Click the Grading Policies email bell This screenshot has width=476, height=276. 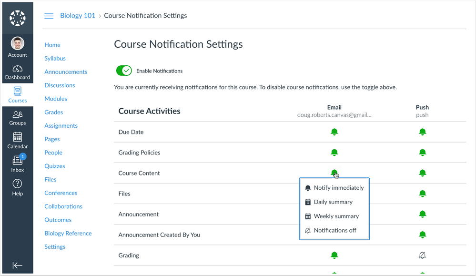coord(334,153)
